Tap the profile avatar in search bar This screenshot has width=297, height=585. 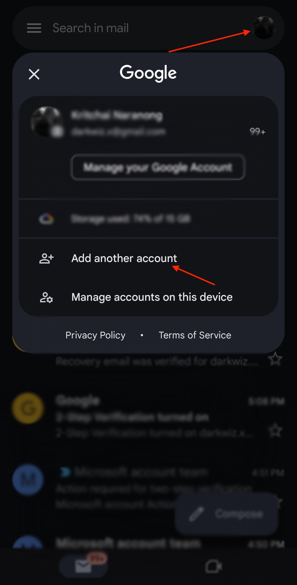click(x=264, y=28)
